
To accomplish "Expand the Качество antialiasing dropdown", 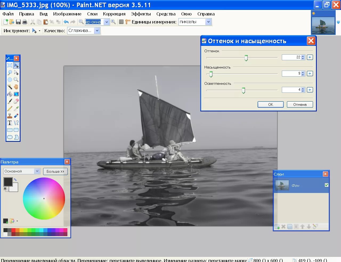I will click(97, 31).
